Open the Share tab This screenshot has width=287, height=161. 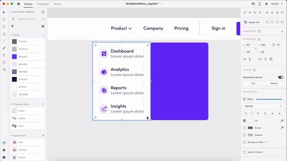(x=57, y=4)
